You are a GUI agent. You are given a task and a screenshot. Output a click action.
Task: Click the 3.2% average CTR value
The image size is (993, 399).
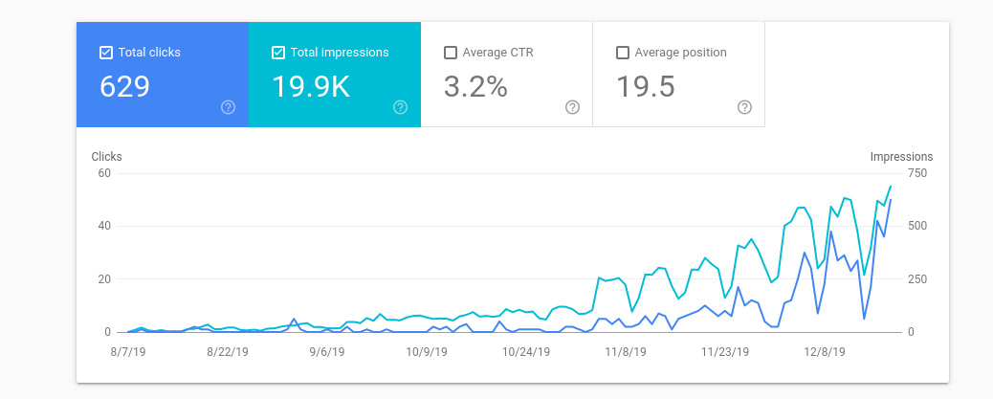click(475, 87)
